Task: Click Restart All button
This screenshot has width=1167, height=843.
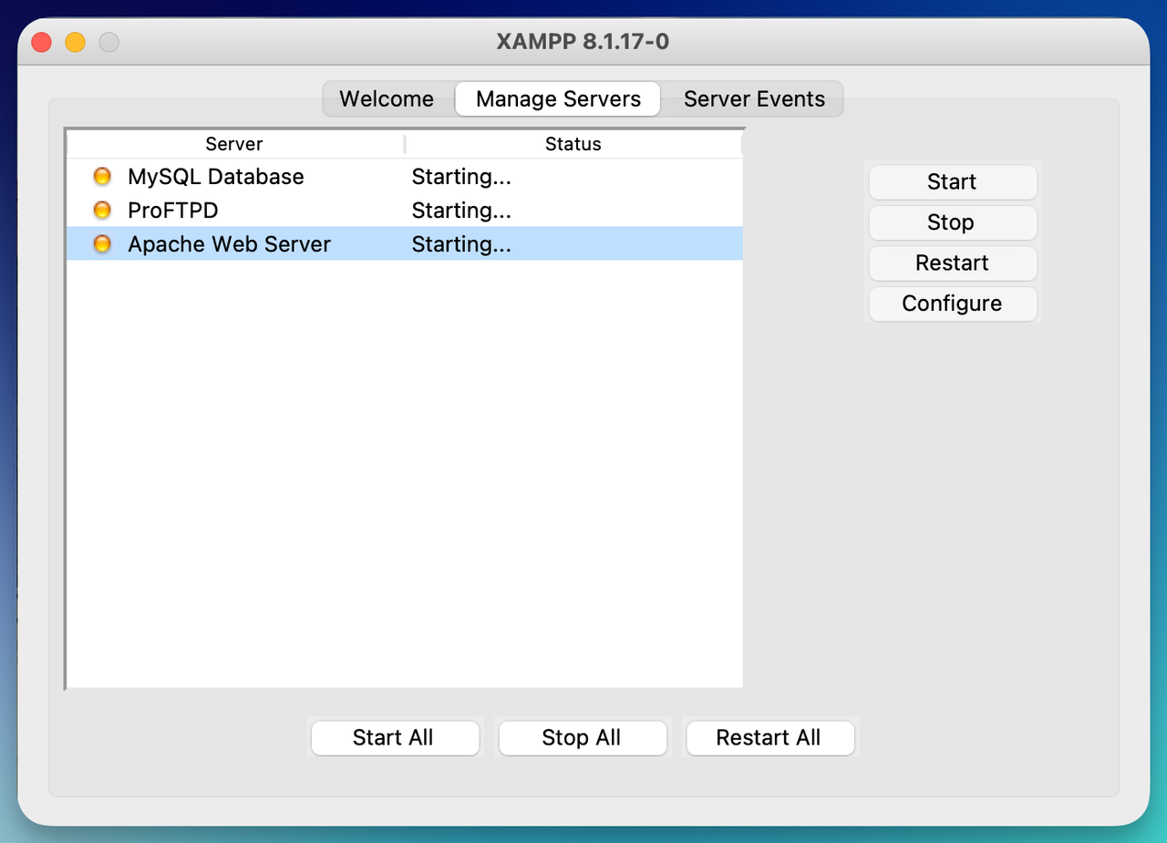Action: [x=769, y=738]
